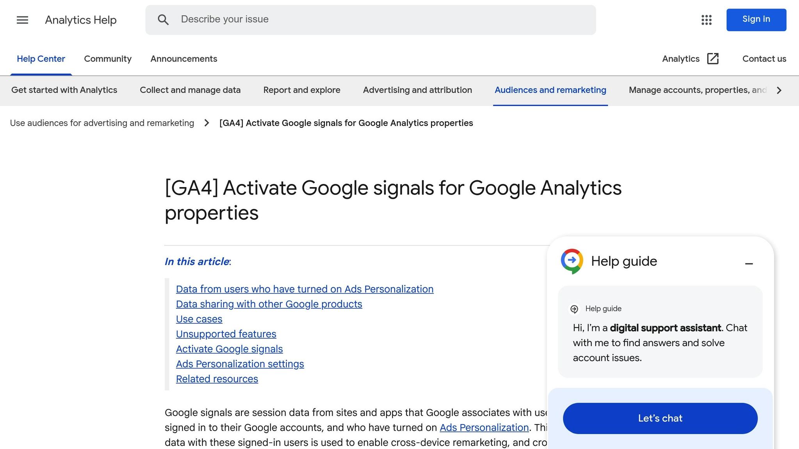Image resolution: width=799 pixels, height=449 pixels.
Task: Open the Announcements section
Action: point(183,58)
